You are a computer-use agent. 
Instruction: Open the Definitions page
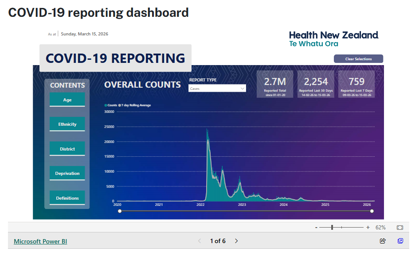[67, 198]
